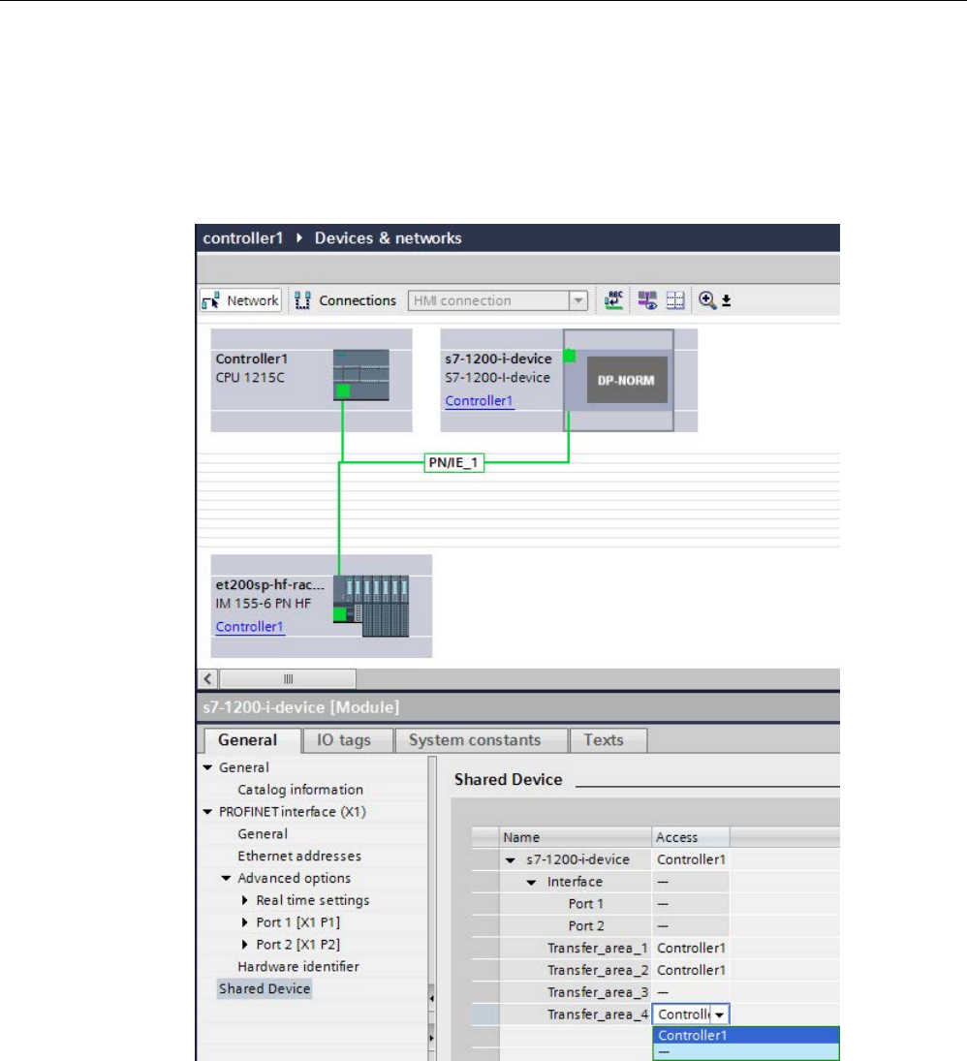
Task: Select General under PROFINET interface
Action: point(263,834)
